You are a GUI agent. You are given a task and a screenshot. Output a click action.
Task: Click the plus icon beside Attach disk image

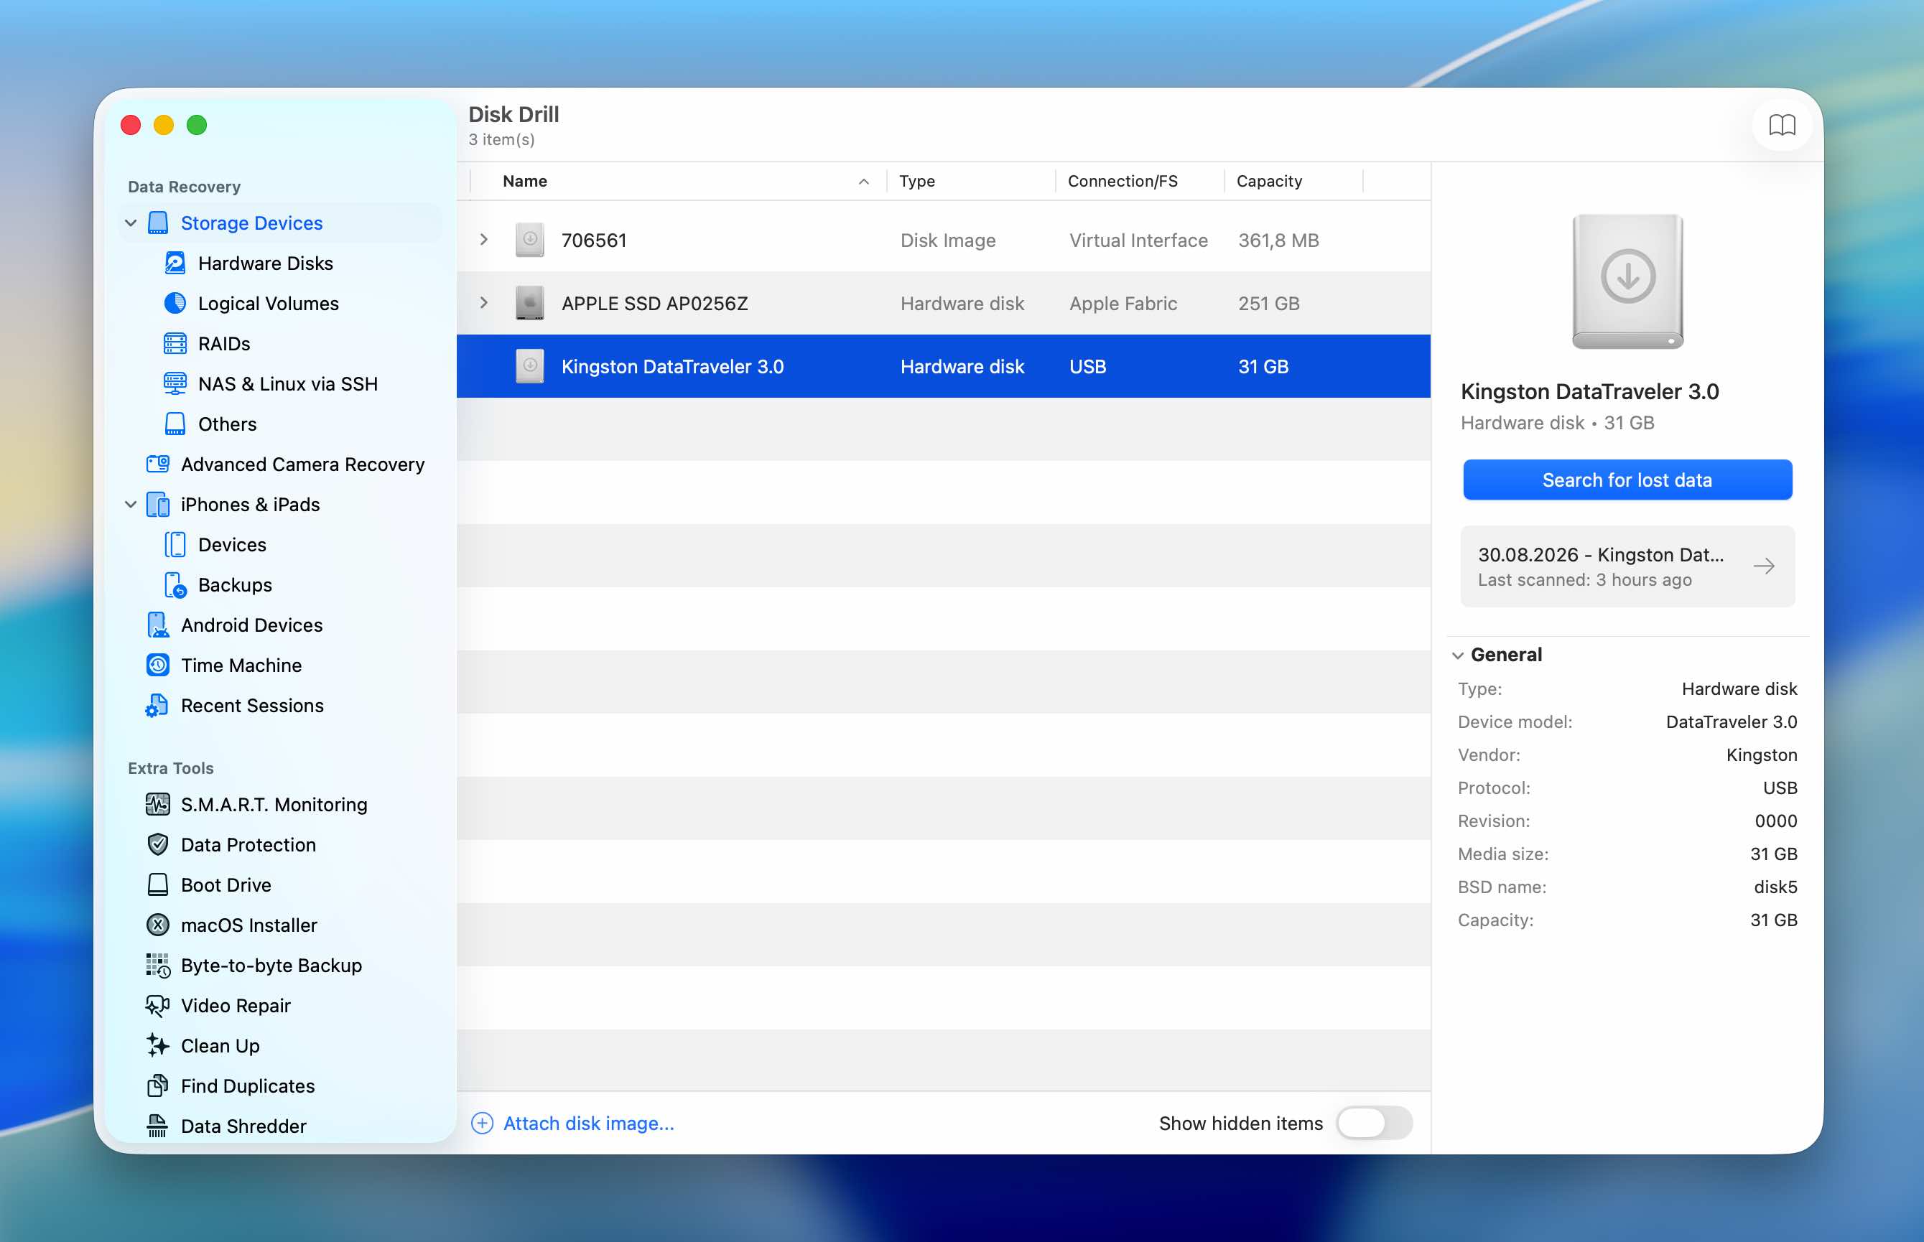(483, 1124)
